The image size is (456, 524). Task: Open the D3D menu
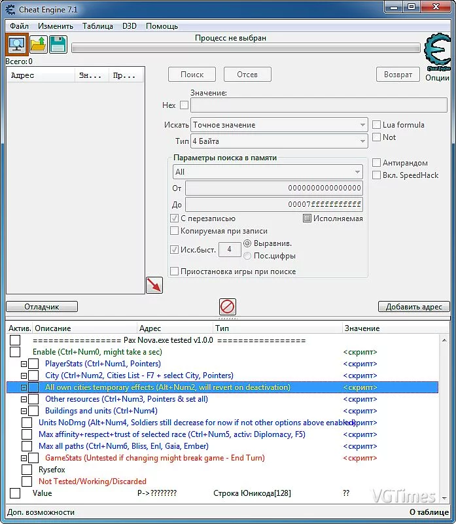click(130, 26)
